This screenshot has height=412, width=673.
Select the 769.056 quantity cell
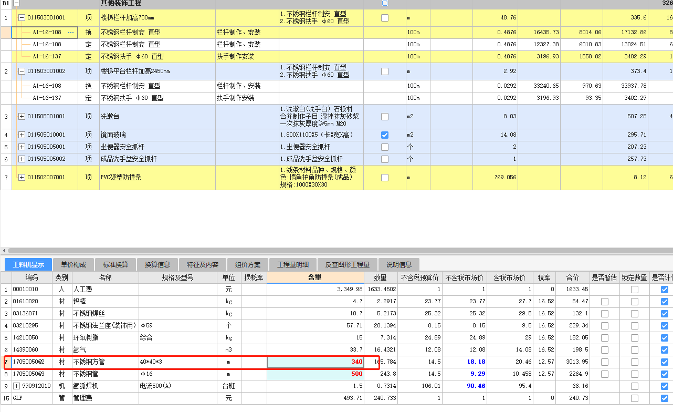click(495, 178)
